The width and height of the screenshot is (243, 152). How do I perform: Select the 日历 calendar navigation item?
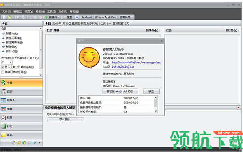(x=22, y=92)
